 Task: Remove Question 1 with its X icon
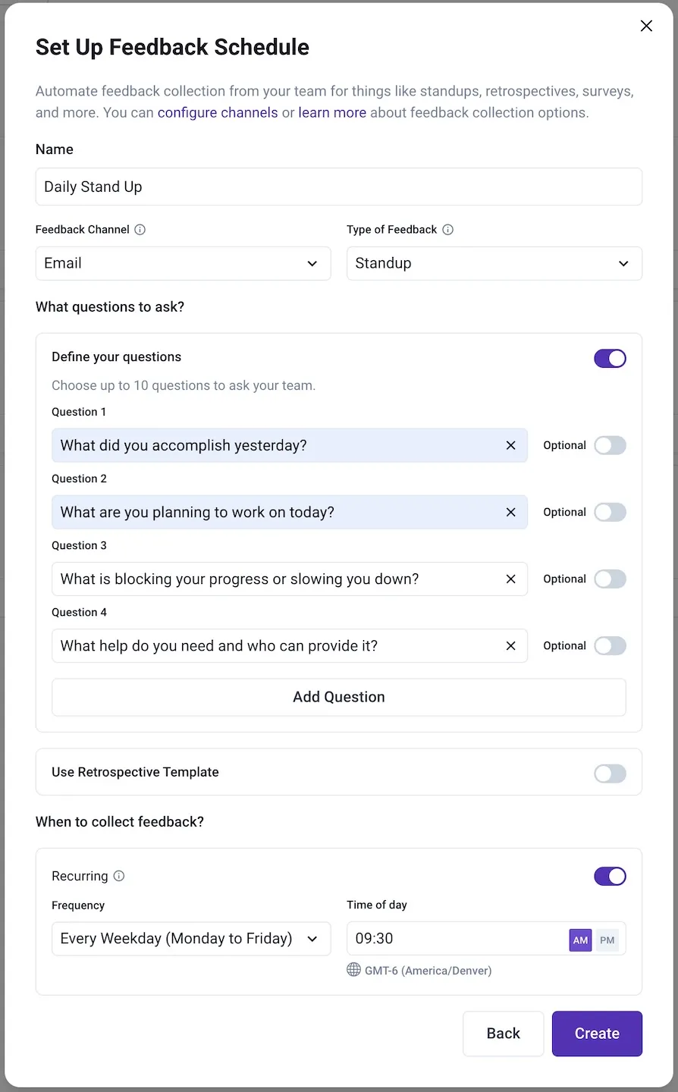click(x=511, y=446)
